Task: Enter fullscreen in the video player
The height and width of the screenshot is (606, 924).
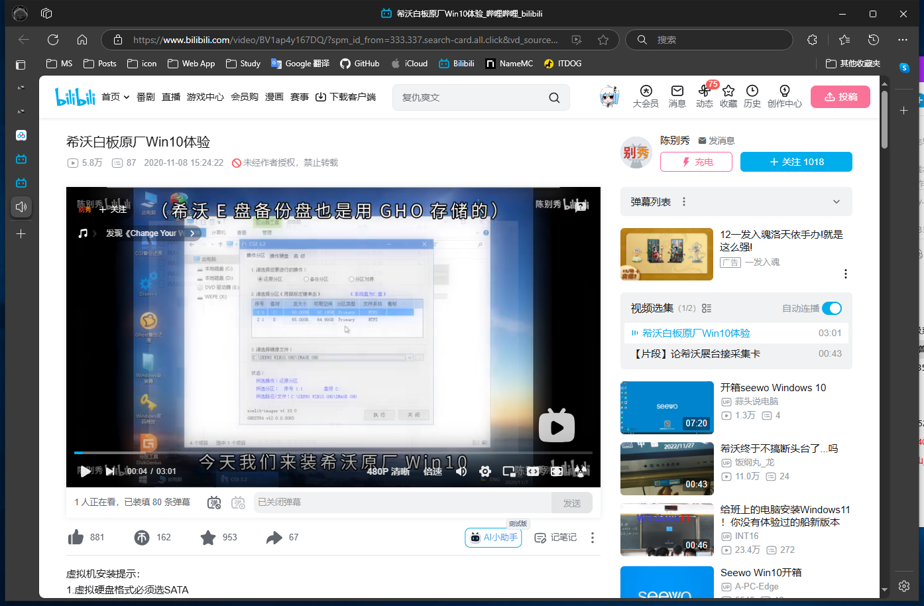Action: tap(557, 471)
